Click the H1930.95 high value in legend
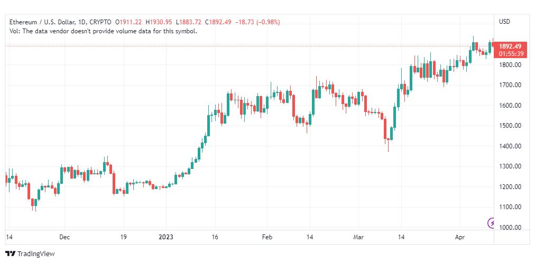 tap(159, 22)
